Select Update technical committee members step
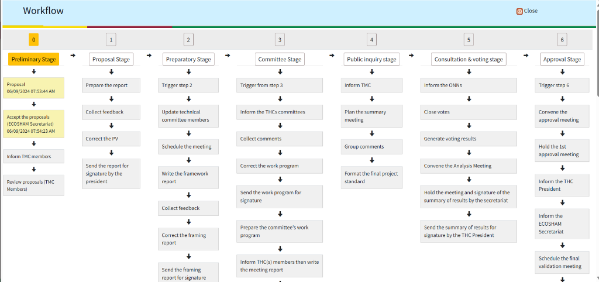The height and width of the screenshot is (282, 599). [x=188, y=116]
